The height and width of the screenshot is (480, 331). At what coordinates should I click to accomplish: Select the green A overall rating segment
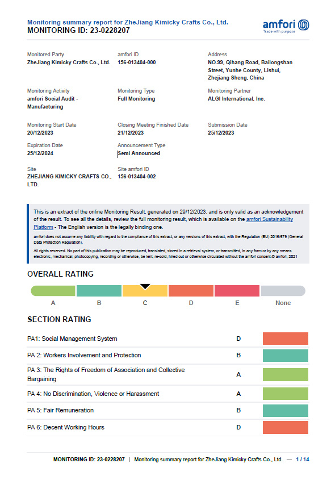53,291
